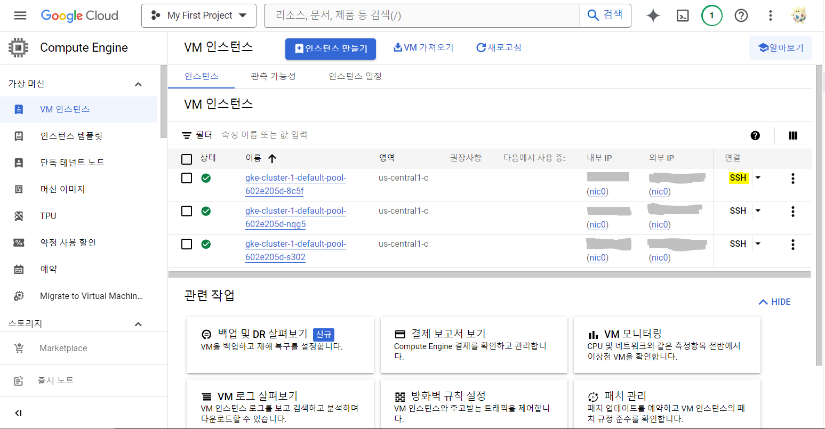The width and height of the screenshot is (825, 429).
Task: Open more actions for instance 602e205d-8c5f
Action: click(x=793, y=179)
